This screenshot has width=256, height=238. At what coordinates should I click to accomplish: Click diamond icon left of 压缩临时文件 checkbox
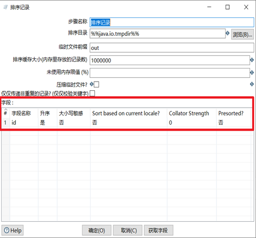92,84
